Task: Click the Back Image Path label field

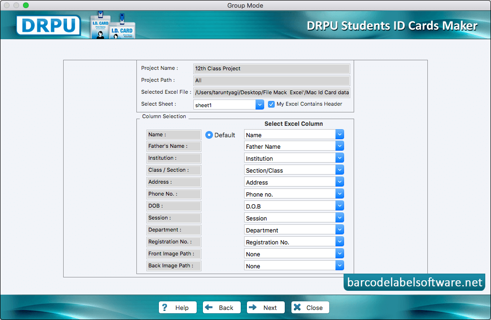Action: [x=174, y=265]
